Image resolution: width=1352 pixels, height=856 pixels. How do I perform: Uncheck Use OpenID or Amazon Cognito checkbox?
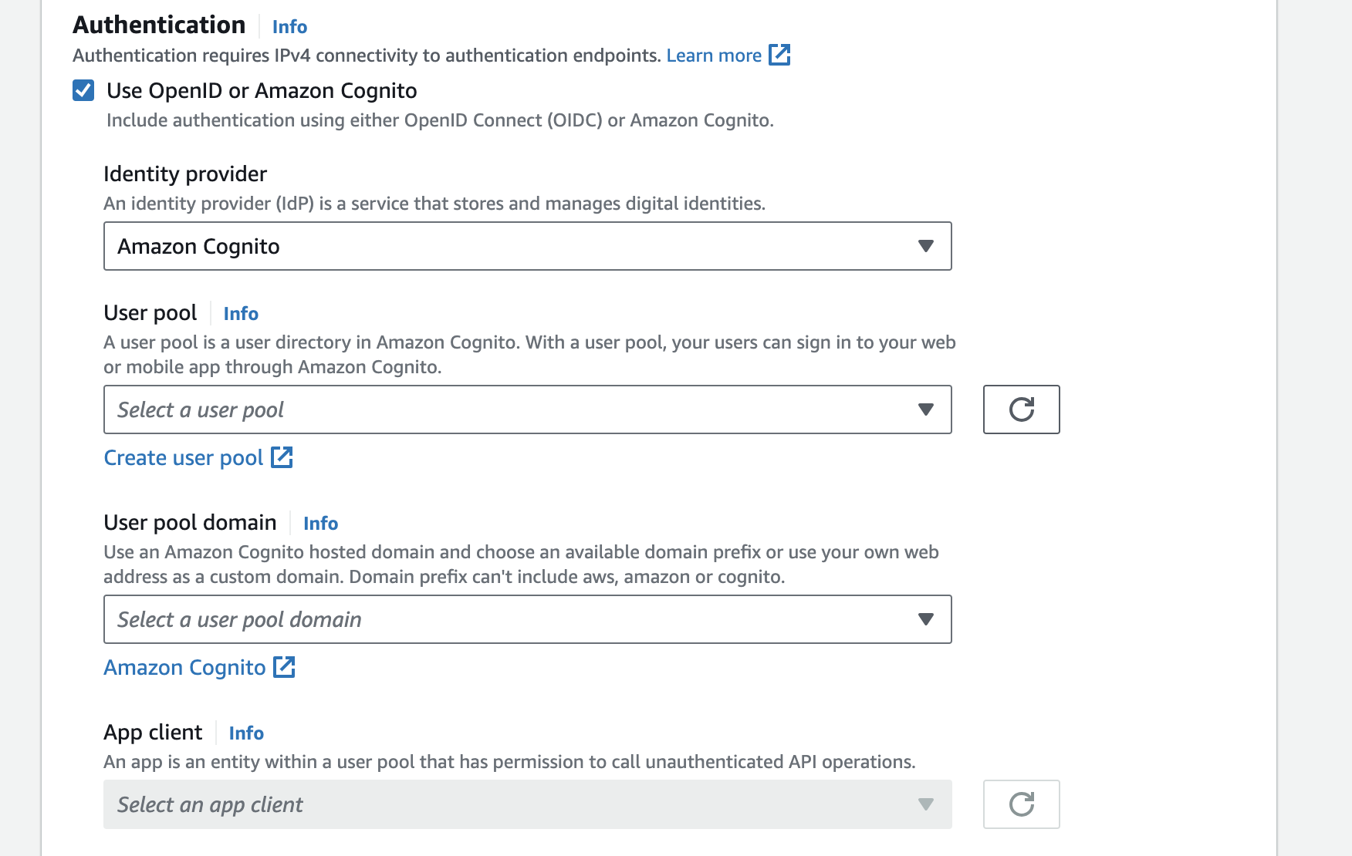83,90
